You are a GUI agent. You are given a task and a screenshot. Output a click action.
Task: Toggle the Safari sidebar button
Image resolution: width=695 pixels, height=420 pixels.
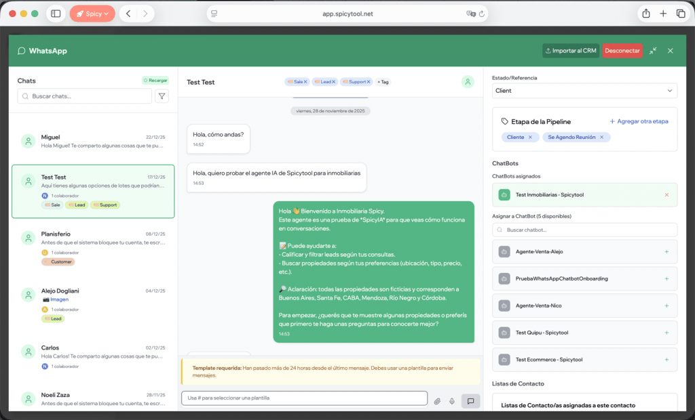tap(56, 14)
